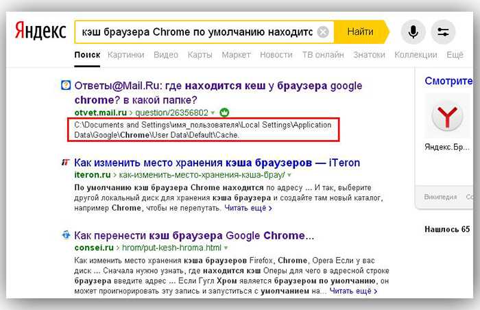Switch to the Видео tab
This screenshot has width=480, height=310.
tap(166, 55)
